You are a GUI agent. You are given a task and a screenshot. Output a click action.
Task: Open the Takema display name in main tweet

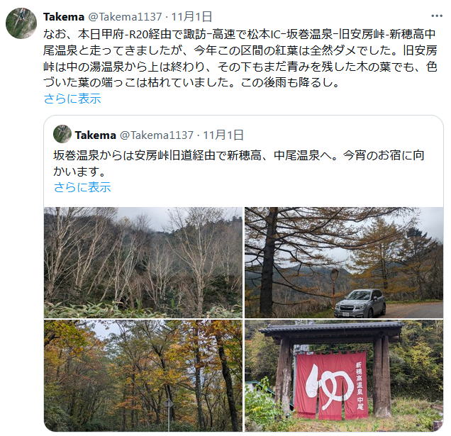point(64,17)
